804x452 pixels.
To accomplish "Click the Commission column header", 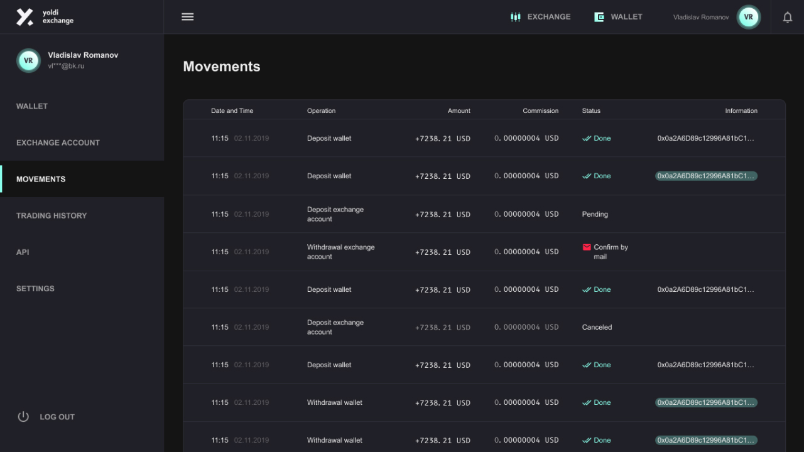I will pyautogui.click(x=541, y=110).
